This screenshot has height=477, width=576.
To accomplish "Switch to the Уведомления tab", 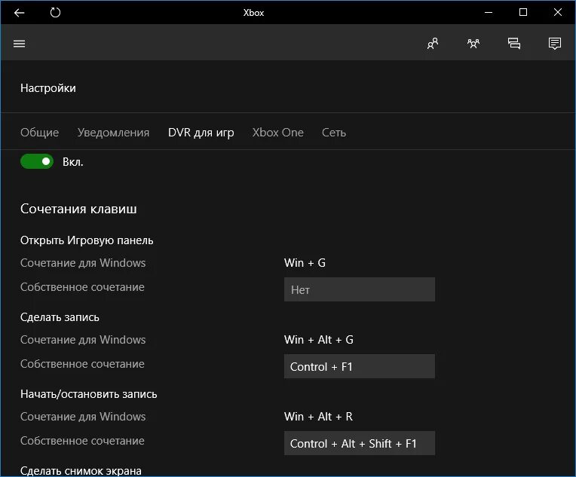I will [x=113, y=132].
